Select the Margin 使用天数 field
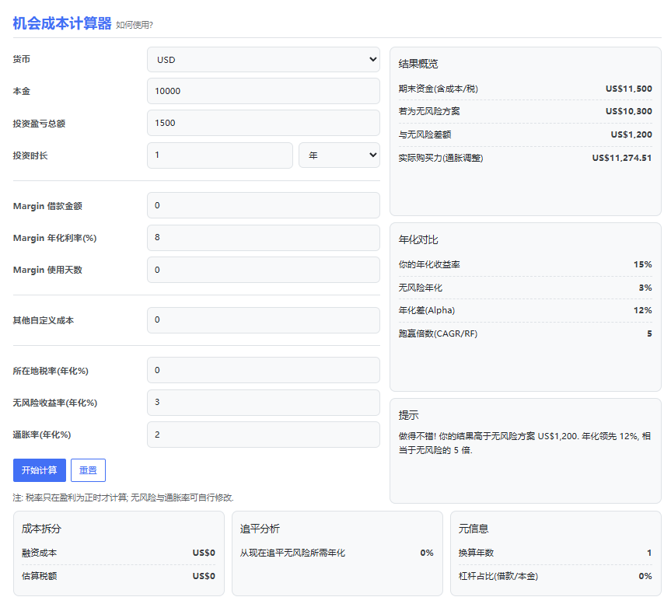Image resolution: width=671 pixels, height=604 pixels. (263, 270)
